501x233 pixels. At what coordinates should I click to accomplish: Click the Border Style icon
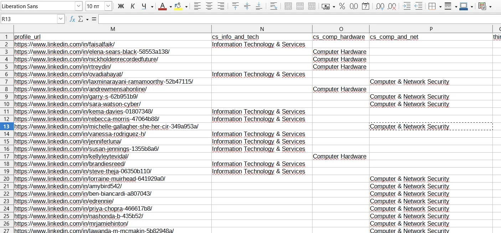coord(448,6)
